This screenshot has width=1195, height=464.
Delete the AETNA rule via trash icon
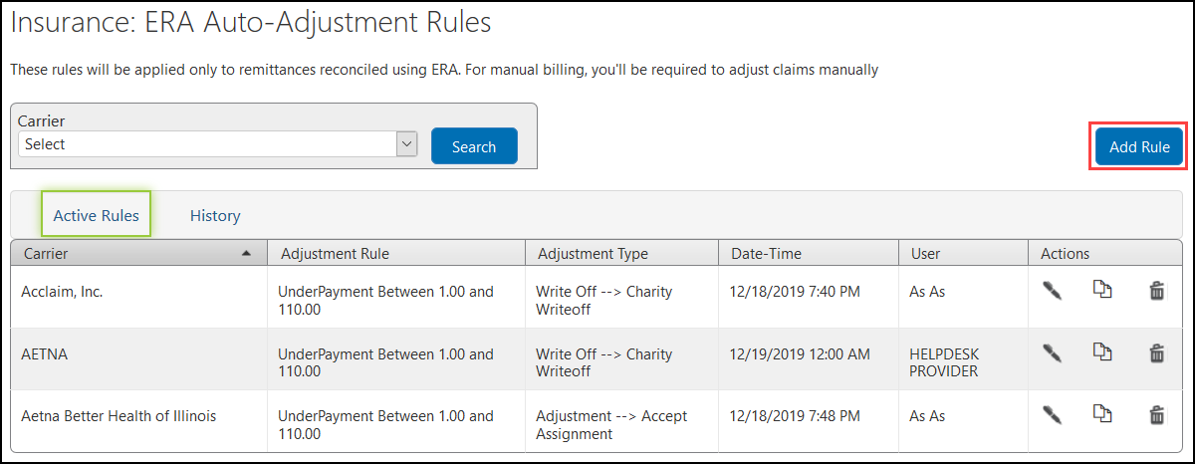click(x=1156, y=353)
